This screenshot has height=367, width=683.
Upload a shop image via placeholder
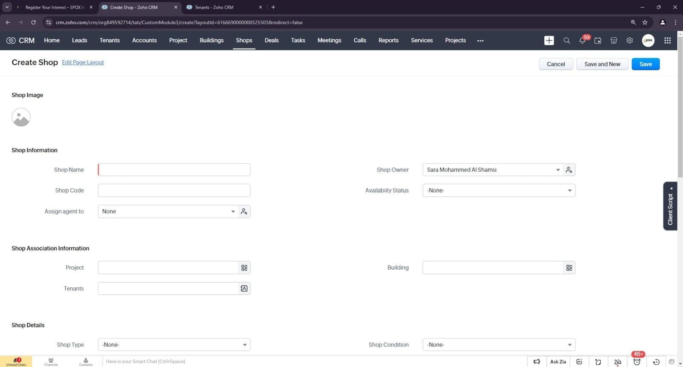(x=21, y=117)
